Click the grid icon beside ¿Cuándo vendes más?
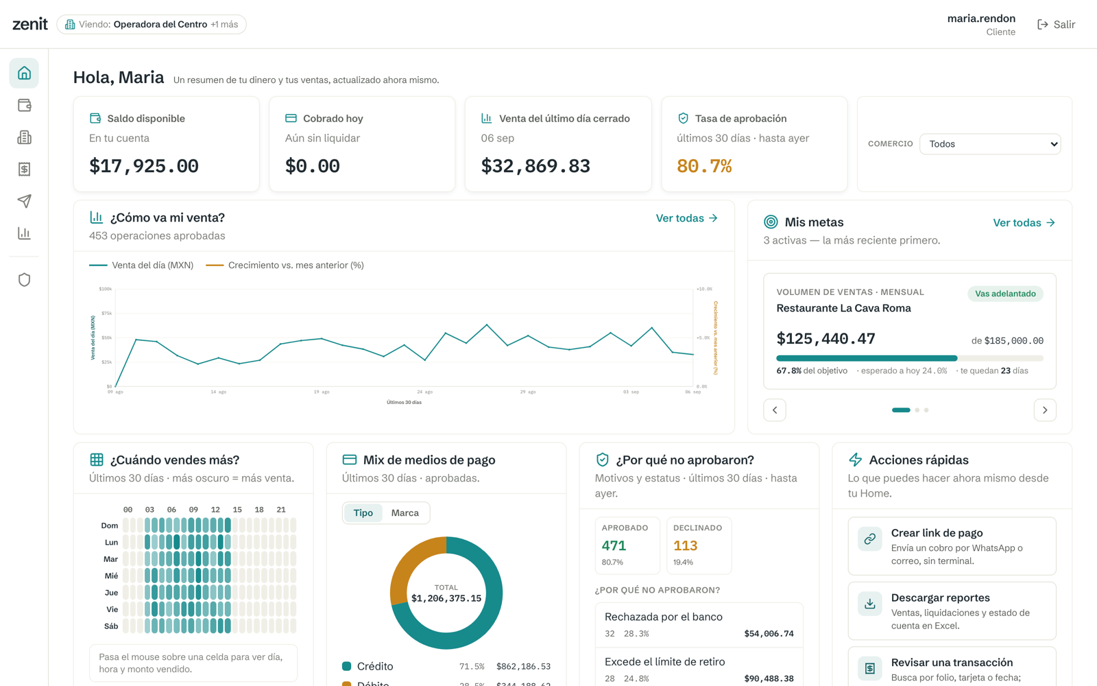1097x686 pixels. (x=97, y=460)
